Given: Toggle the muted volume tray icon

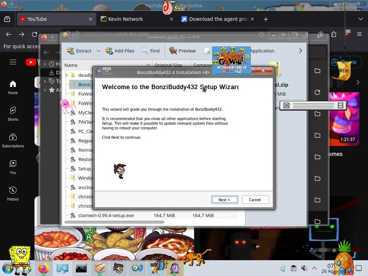Looking at the screenshot, I should click(304, 268).
